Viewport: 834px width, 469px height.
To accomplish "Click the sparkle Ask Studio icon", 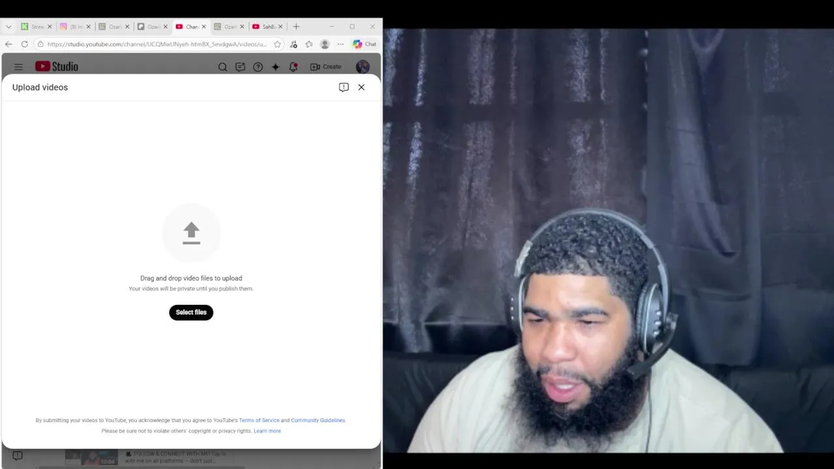I will tap(276, 66).
